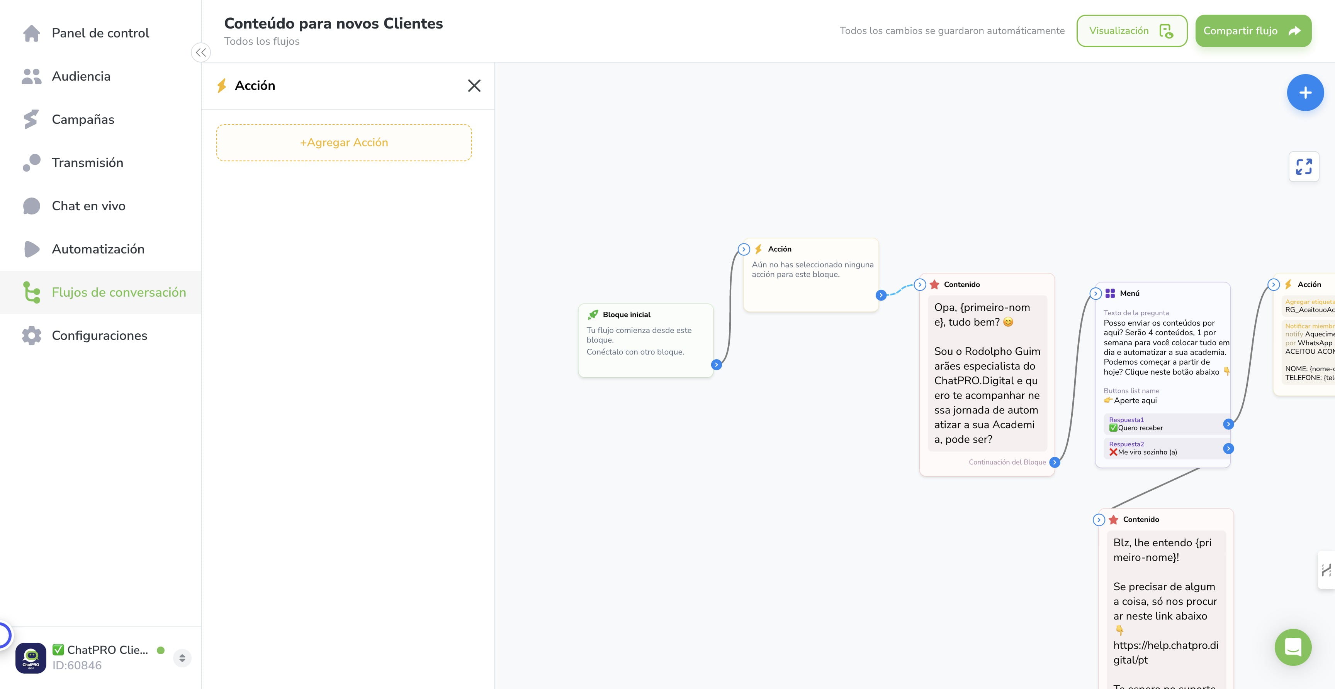Go to Campañas in sidebar

[83, 120]
